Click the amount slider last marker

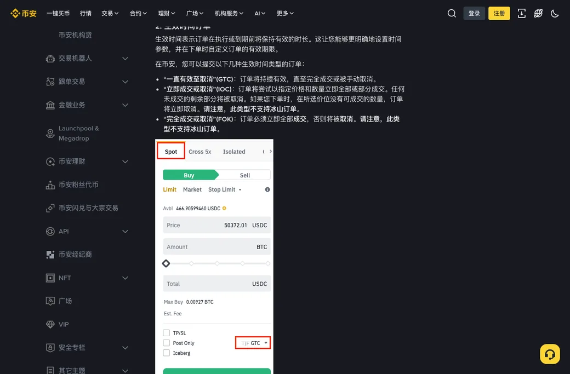268,263
